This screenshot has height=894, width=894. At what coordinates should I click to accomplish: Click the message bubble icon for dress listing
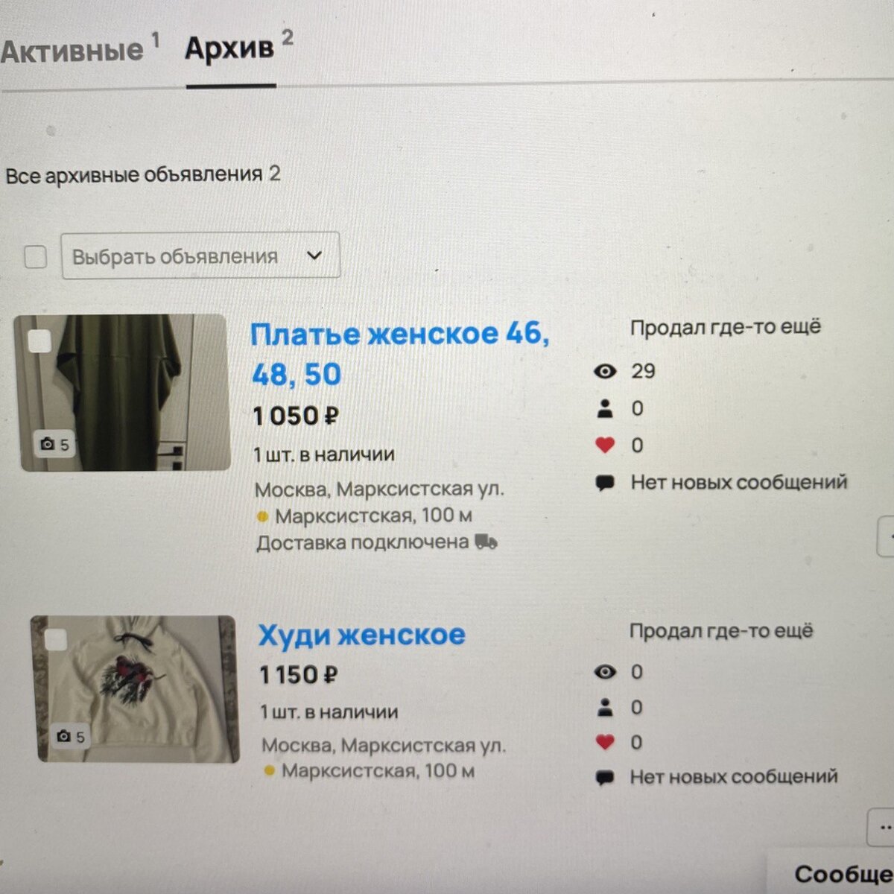pyautogui.click(x=605, y=484)
